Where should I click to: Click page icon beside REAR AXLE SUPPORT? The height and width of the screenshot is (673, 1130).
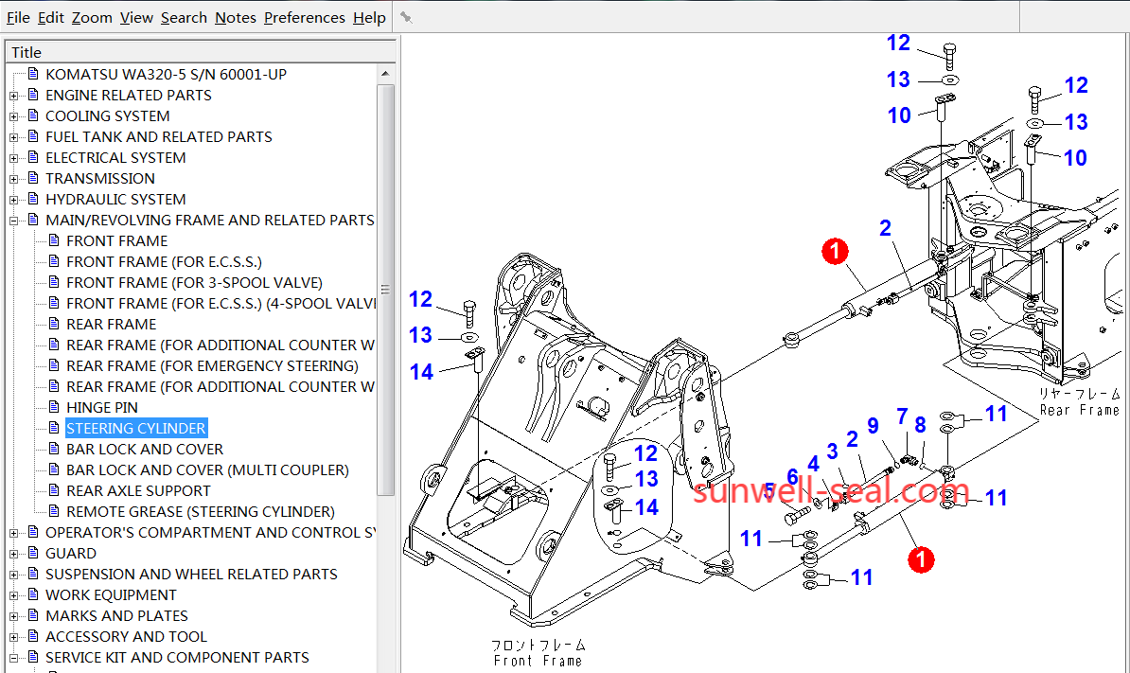[x=54, y=490]
